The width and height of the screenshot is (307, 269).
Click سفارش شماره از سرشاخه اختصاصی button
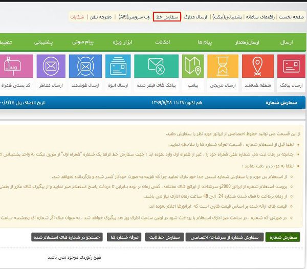point(225,237)
